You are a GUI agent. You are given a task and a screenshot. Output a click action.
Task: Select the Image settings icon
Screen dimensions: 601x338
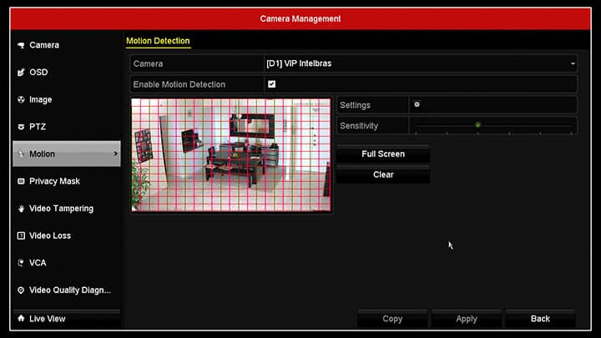pyautogui.click(x=21, y=100)
